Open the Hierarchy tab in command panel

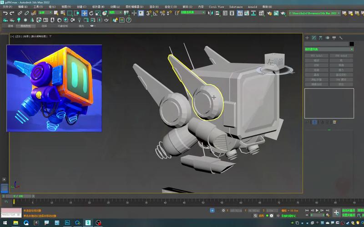(321, 38)
